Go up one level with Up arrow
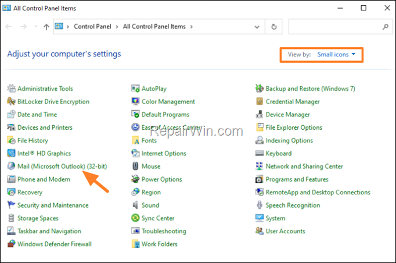 tap(46, 27)
